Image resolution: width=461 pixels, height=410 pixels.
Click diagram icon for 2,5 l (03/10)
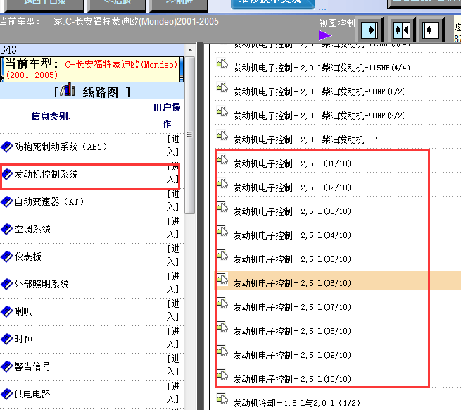222,208
